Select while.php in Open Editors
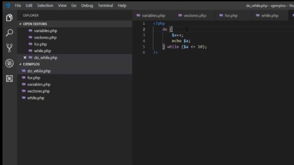Viewport: 294px width, 165px height. point(75,51)
